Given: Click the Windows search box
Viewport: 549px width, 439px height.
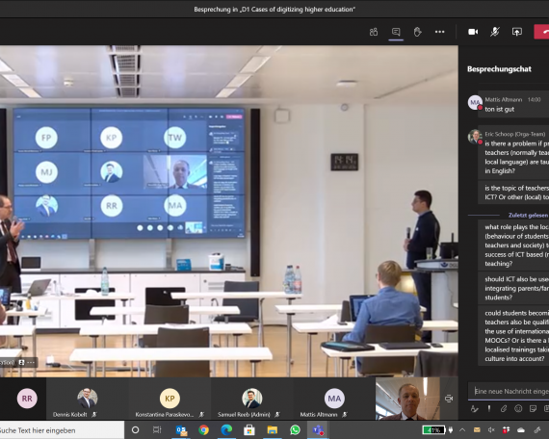Looking at the screenshot, I should pos(62,430).
